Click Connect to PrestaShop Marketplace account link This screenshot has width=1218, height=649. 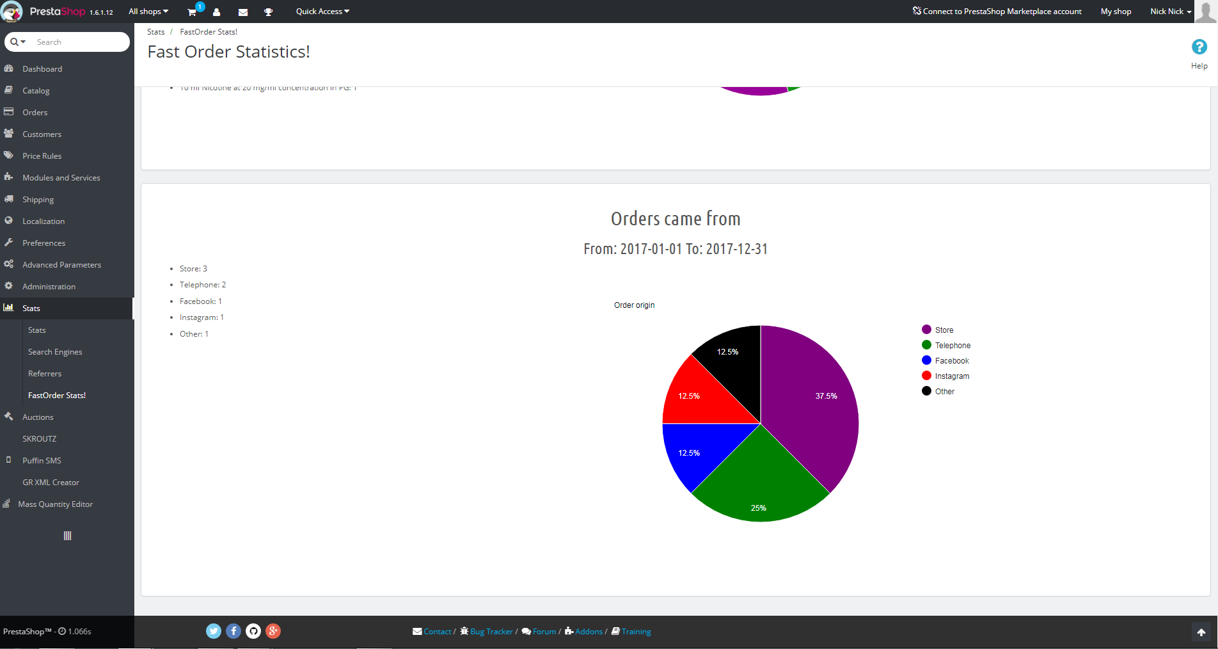point(997,12)
